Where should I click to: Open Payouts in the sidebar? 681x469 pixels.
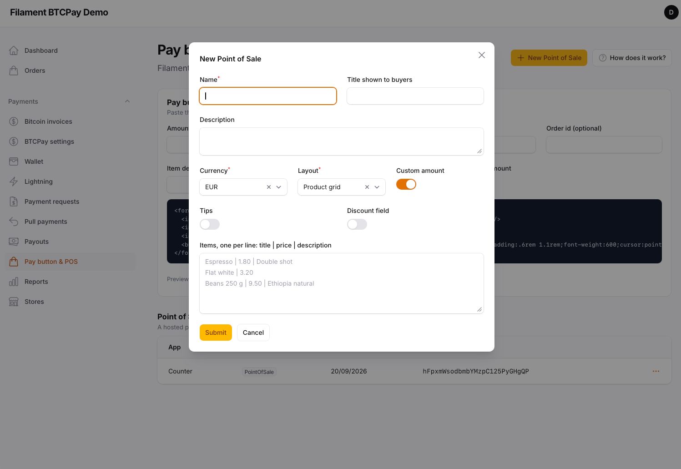[70, 242]
